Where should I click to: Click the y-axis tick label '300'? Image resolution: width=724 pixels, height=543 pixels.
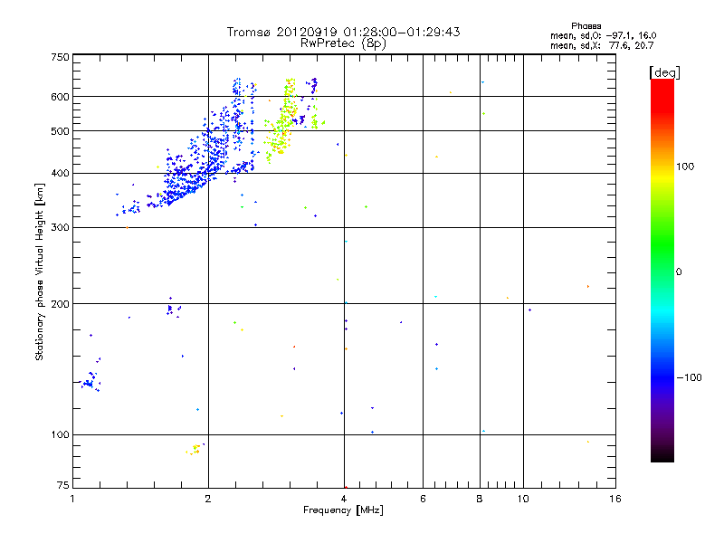pos(60,227)
